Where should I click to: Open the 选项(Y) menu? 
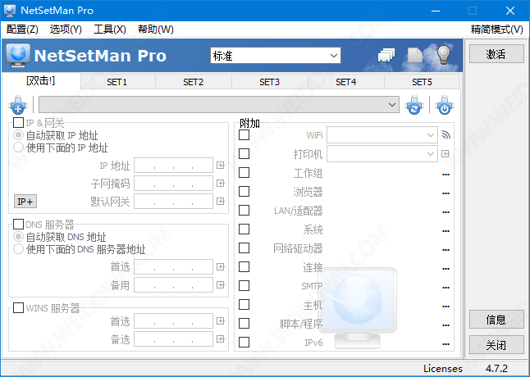point(66,30)
